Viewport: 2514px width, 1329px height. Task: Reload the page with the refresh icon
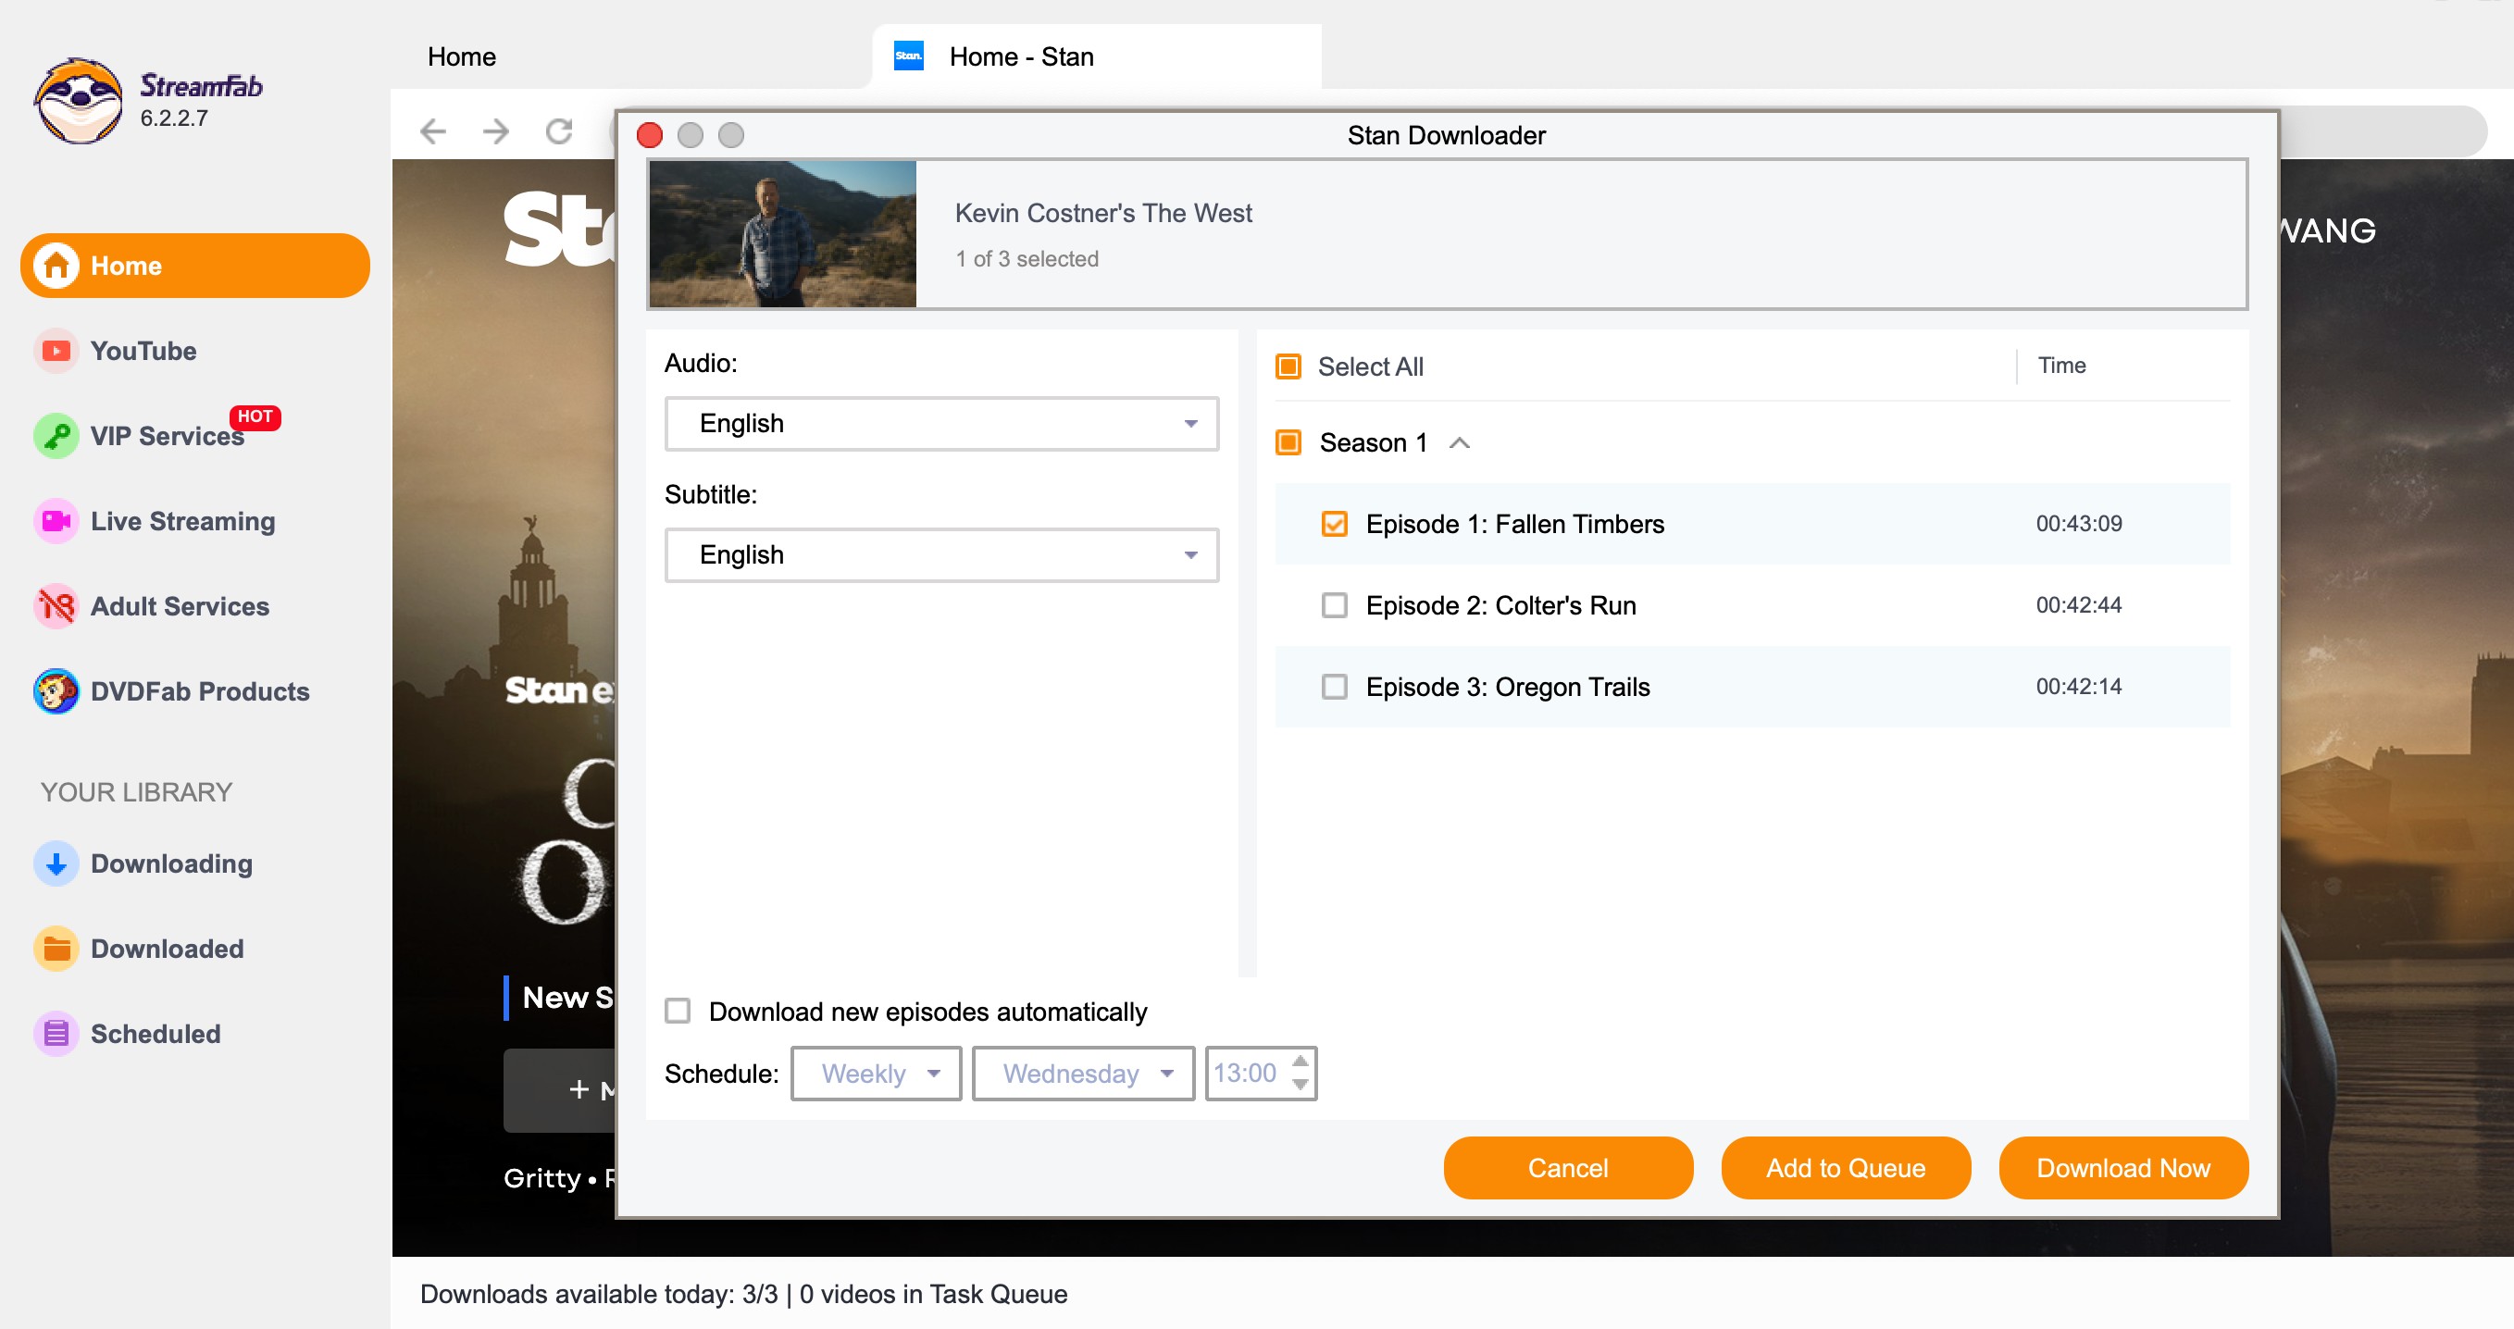[559, 130]
